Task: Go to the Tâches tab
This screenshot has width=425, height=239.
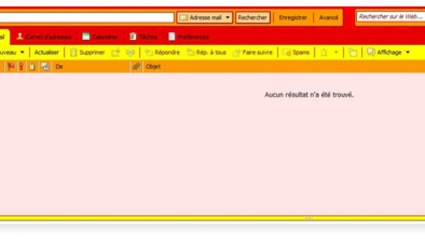Action: pyautogui.click(x=143, y=37)
